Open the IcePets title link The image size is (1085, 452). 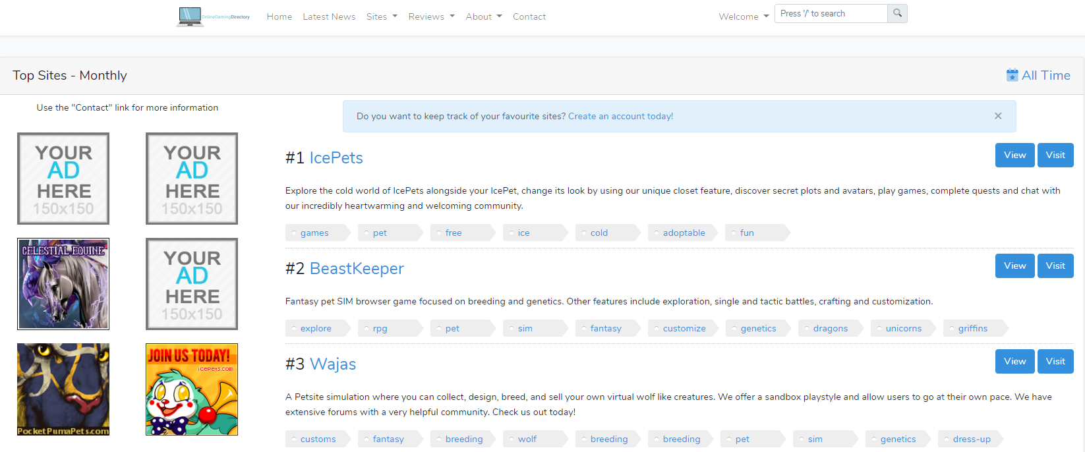pyautogui.click(x=336, y=157)
